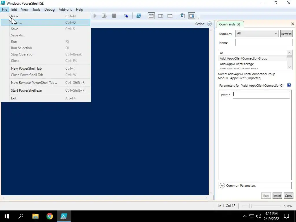The image size is (296, 222).
Task: Open the Modules dropdown showing All
Action: pyautogui.click(x=257, y=34)
